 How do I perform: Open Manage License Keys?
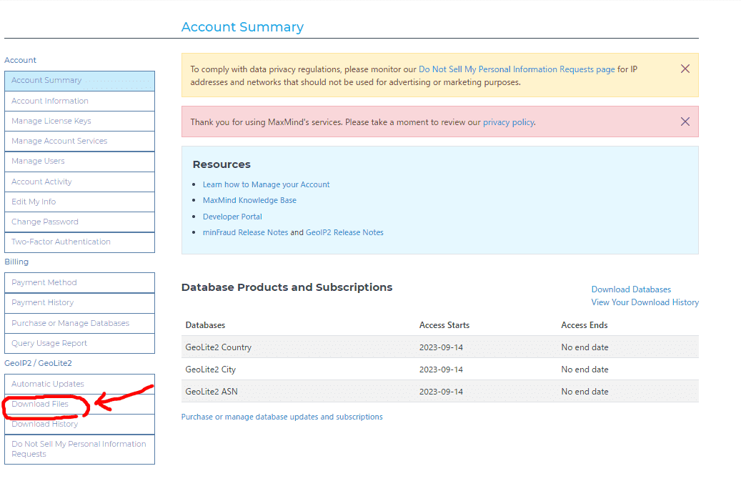(x=79, y=122)
